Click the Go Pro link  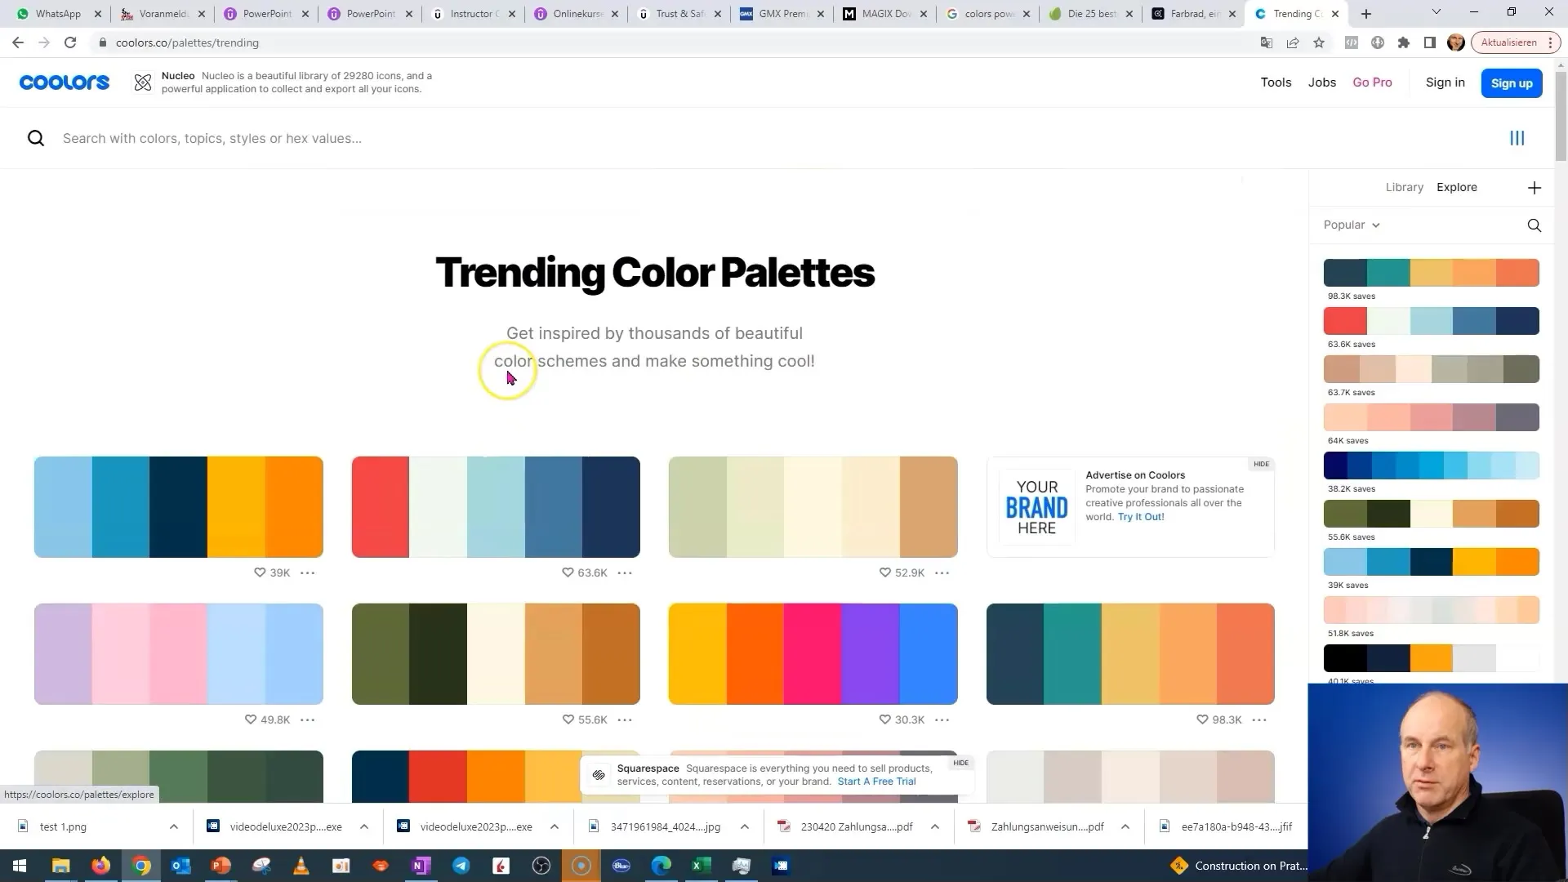[x=1371, y=82]
